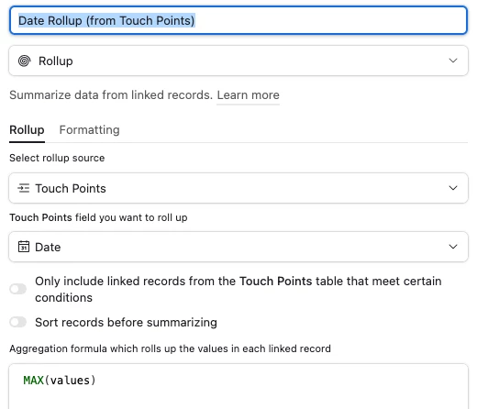Click the Touch Points linked-record icon
477x409 pixels.
click(x=24, y=188)
